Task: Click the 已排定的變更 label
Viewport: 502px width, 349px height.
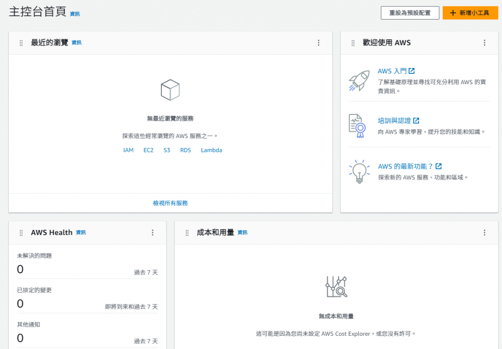Action: coord(34,290)
